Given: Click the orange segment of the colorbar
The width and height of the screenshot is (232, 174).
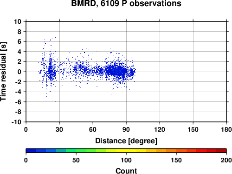Looking at the screenshot, I should tap(171, 151).
